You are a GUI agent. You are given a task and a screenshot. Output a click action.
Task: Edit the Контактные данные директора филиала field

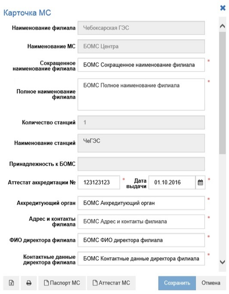click(141, 258)
